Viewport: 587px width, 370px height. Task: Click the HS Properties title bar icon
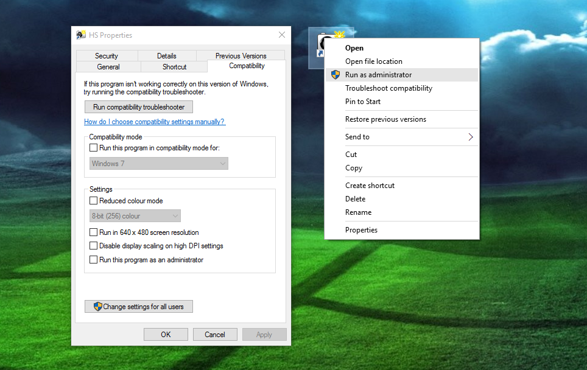(81, 35)
